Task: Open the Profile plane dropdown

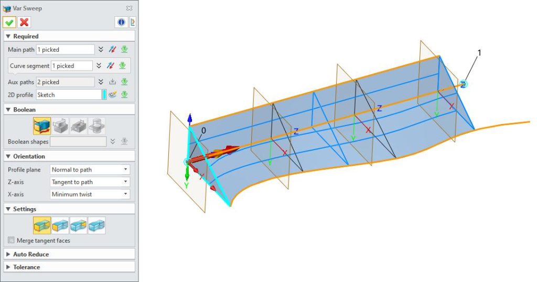Action: coord(90,170)
